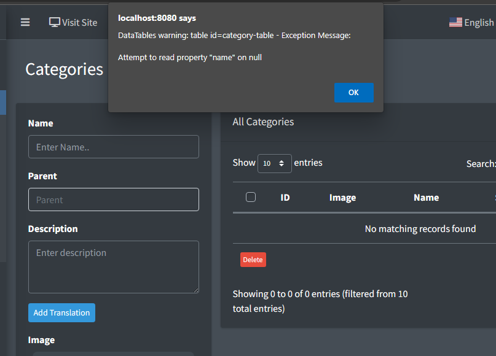Toggle the select-all checkbox in table header
The height and width of the screenshot is (356, 496).
point(251,197)
